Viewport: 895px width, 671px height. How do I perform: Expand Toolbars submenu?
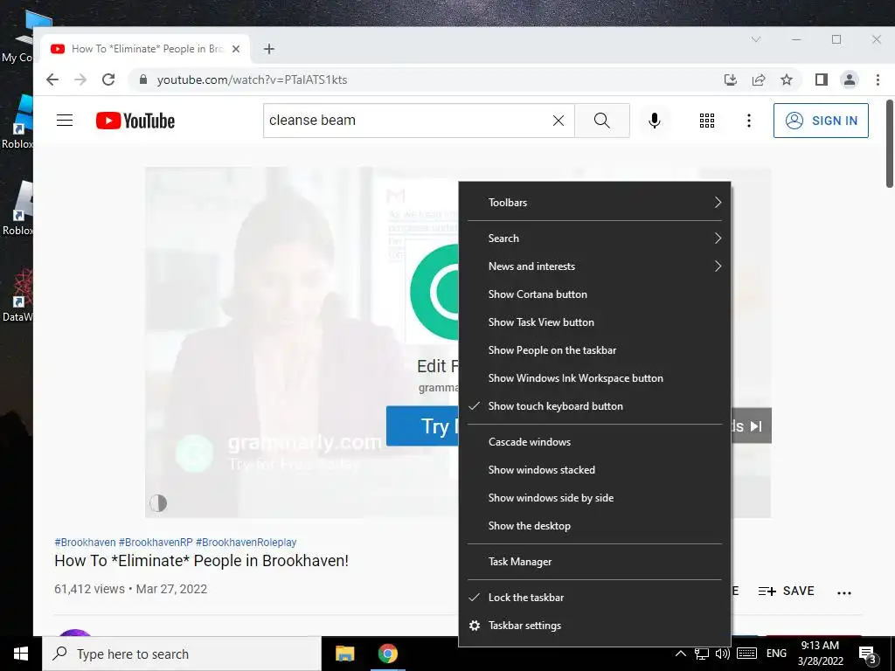click(594, 203)
